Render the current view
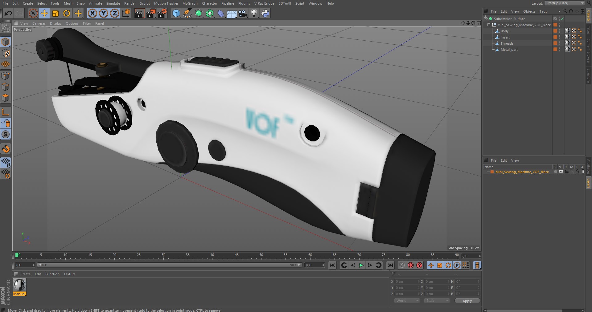The width and height of the screenshot is (592, 312). tap(139, 13)
